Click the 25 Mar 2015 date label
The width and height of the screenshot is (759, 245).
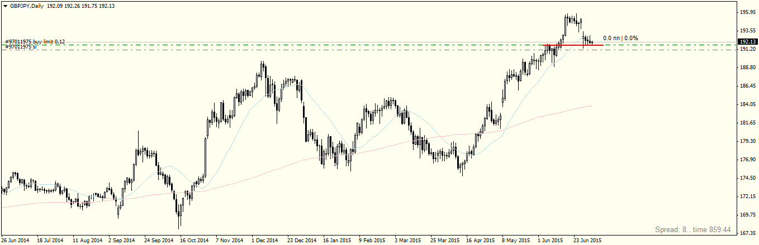coord(444,241)
